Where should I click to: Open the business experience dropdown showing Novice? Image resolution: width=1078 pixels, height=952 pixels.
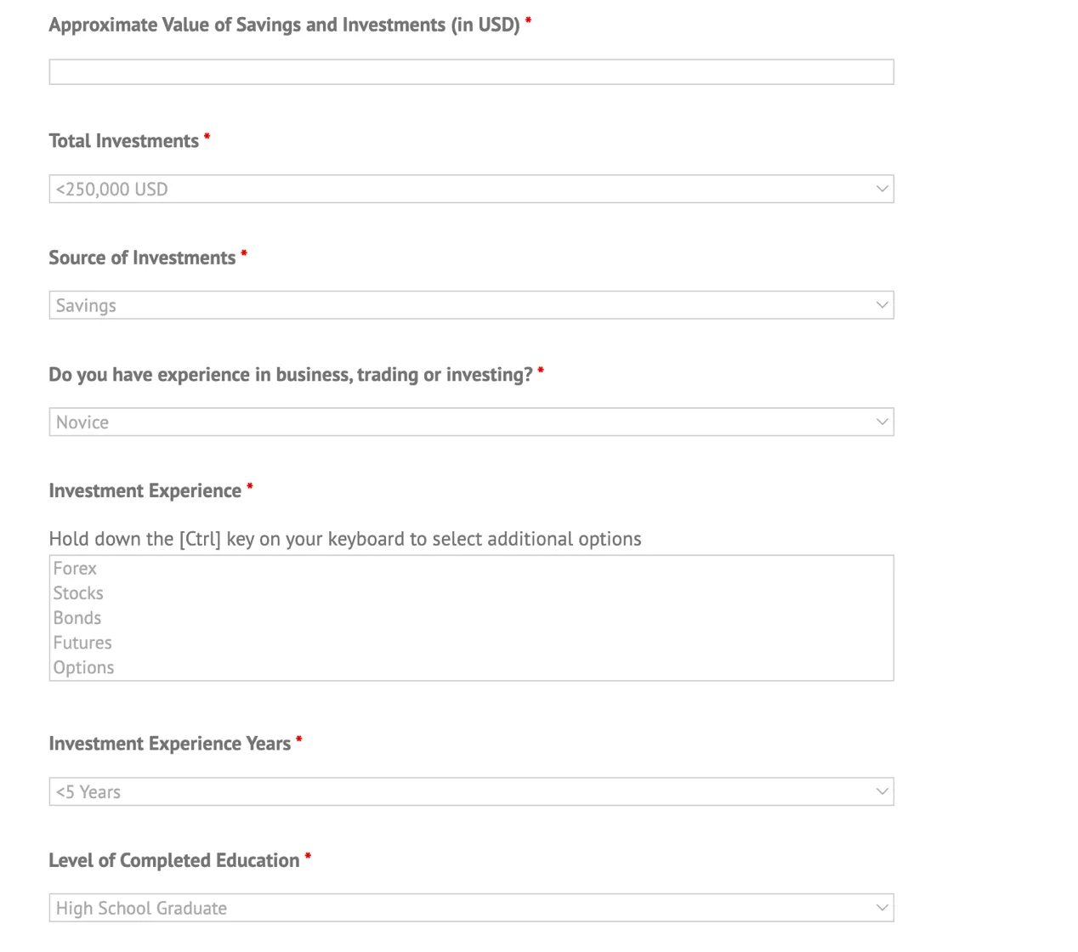pos(471,422)
